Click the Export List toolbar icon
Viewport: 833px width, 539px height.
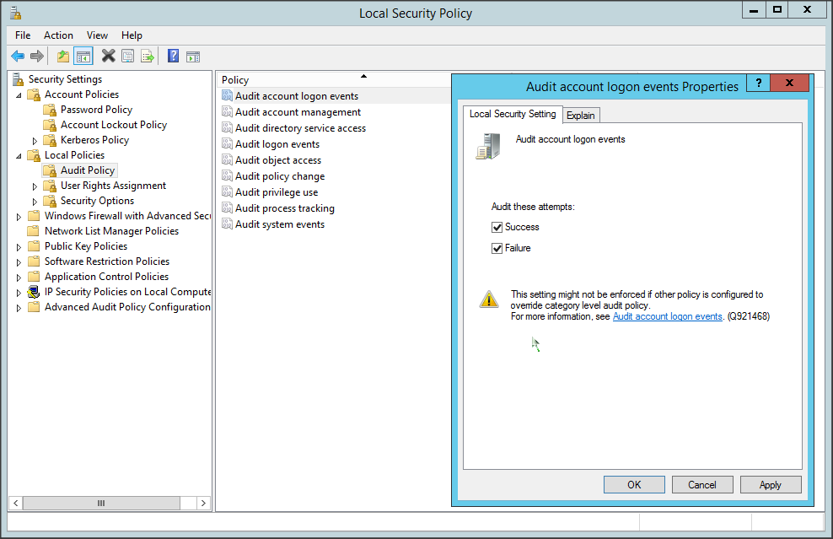pyautogui.click(x=148, y=57)
